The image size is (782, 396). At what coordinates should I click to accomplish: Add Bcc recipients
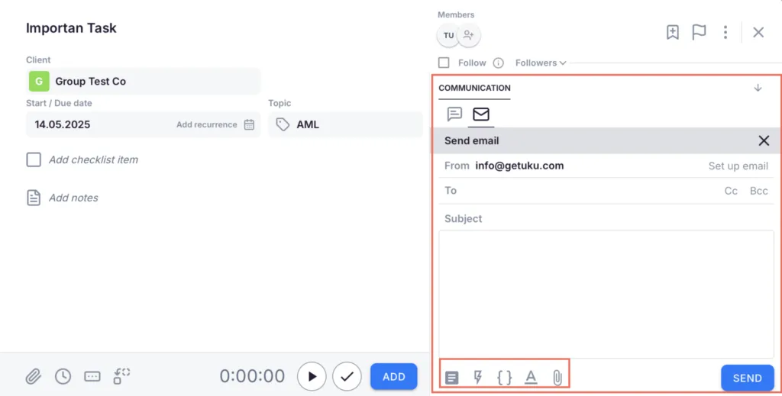pos(758,191)
